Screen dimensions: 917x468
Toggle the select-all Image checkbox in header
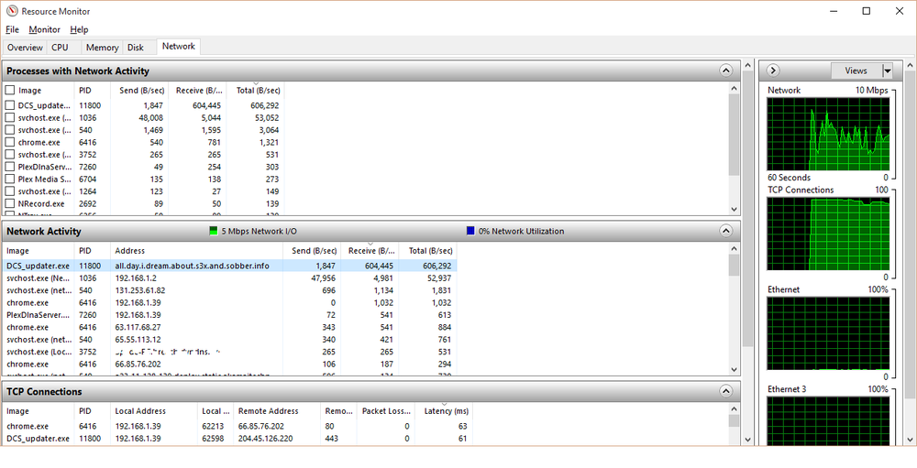click(x=10, y=90)
